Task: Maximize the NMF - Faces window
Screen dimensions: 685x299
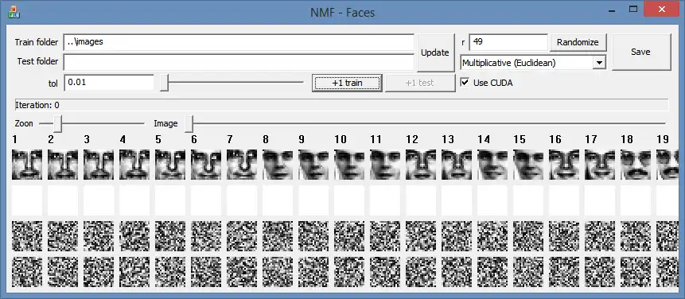Action: [633, 9]
